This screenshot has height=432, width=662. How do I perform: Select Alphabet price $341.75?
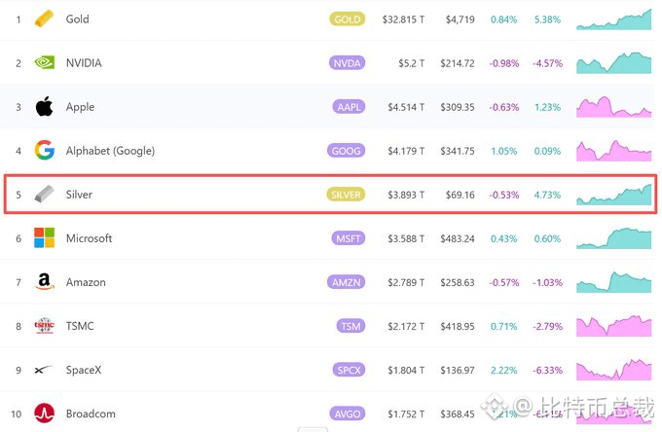458,151
